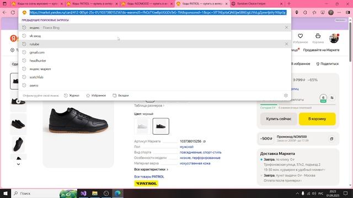353x198 pixels.
Task: Select the 'scetchfab' previous search
Action: pos(154,77)
